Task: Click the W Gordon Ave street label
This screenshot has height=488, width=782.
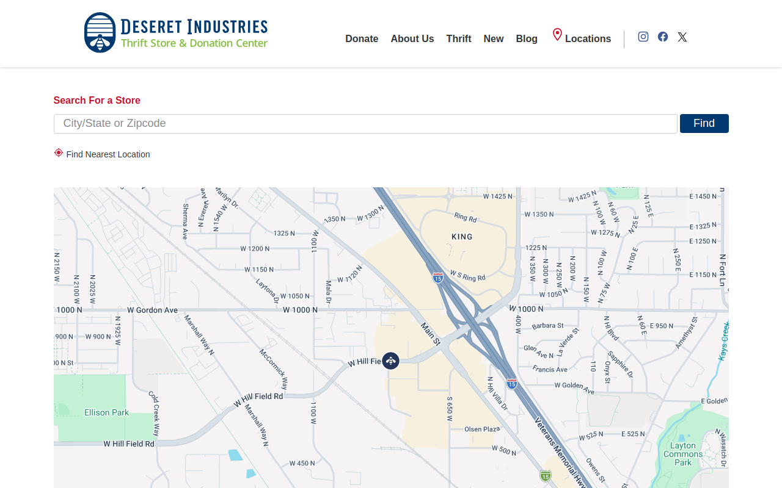Action: tap(153, 310)
